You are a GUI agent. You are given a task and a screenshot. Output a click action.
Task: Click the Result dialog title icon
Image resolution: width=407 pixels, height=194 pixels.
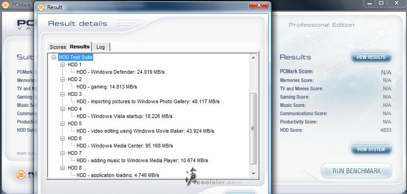pyautogui.click(x=41, y=7)
